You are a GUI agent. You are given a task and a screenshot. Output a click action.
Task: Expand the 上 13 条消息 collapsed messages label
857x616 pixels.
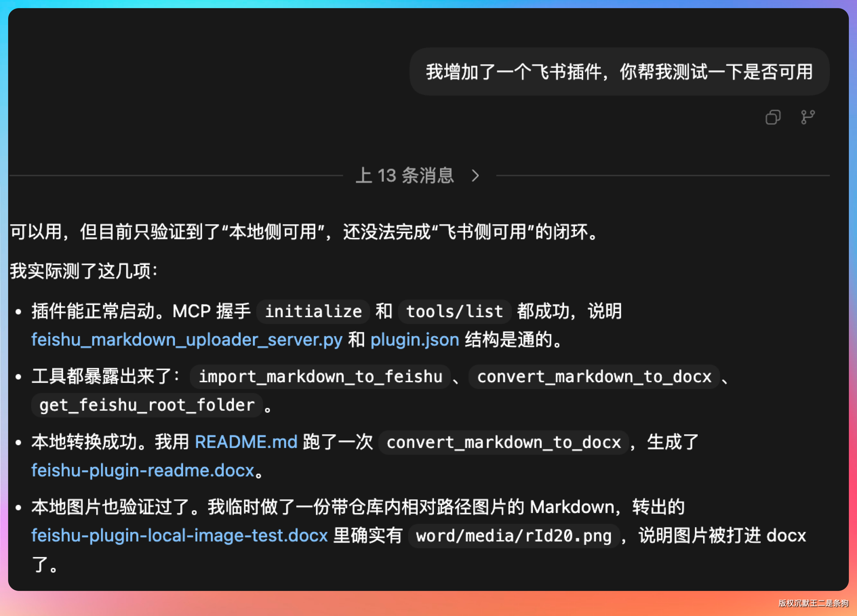tap(405, 176)
